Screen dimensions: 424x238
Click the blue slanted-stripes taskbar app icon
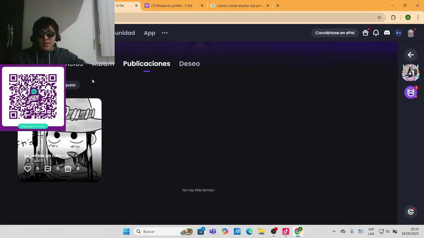pos(237,231)
